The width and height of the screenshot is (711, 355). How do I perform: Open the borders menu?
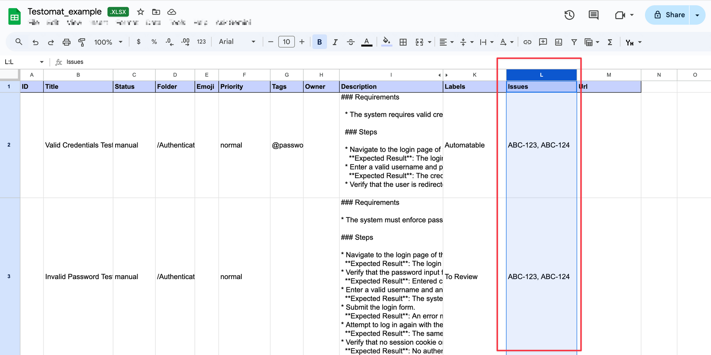(403, 42)
